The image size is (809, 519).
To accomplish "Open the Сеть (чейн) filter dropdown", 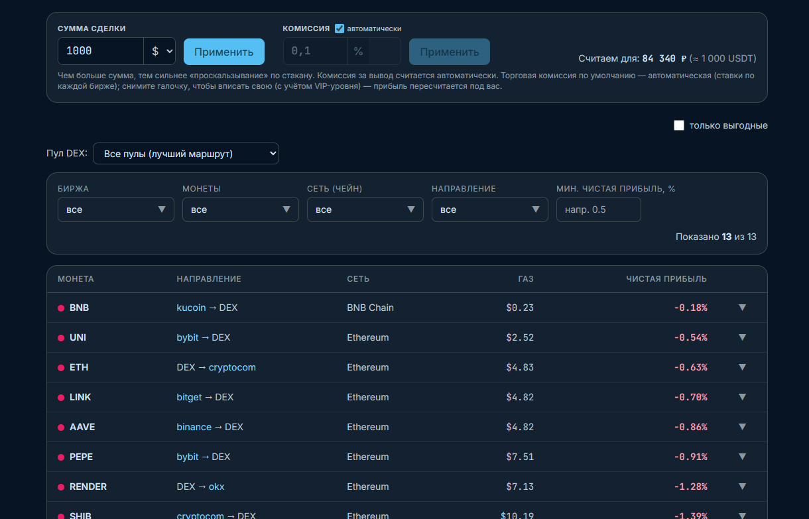I will (x=365, y=209).
